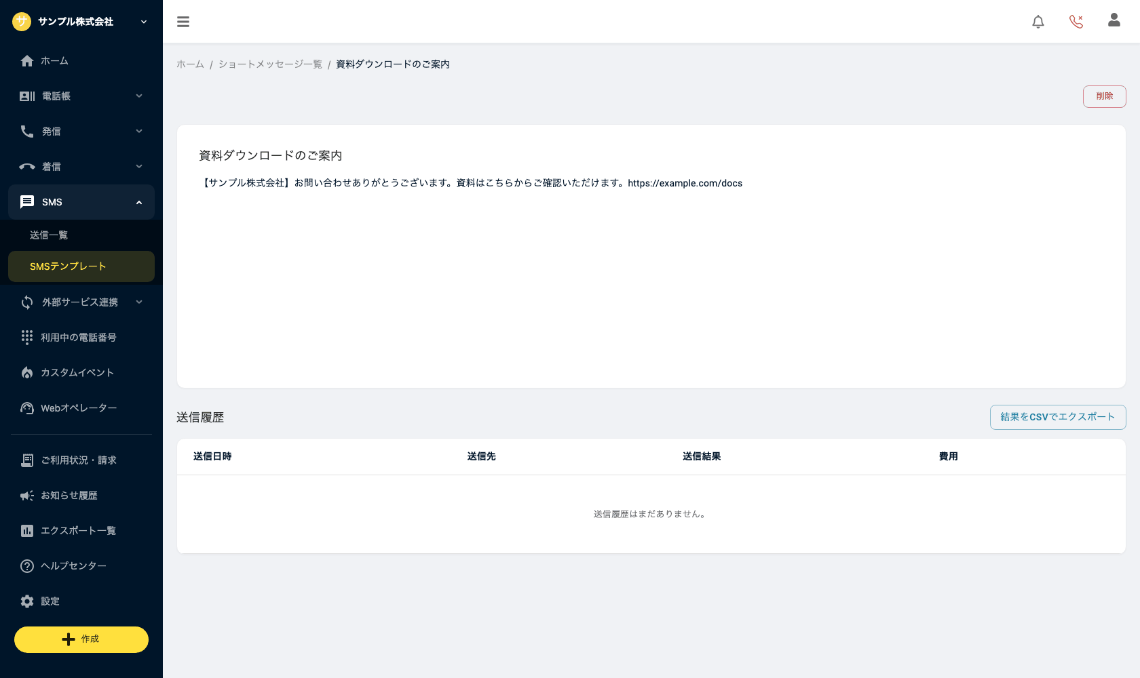1140x678 pixels.
Task: Click the red missed-call phone icon
Action: pyautogui.click(x=1076, y=22)
